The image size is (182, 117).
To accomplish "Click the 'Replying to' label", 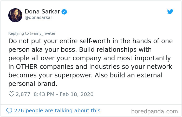I will point(18,33).
